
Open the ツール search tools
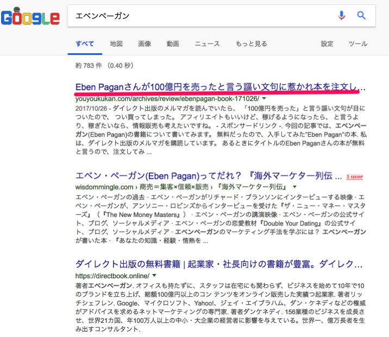tap(357, 44)
